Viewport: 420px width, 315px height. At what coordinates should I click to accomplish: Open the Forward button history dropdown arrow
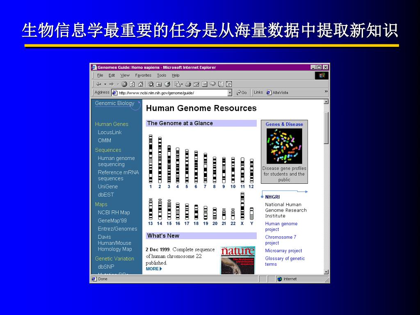[118, 84]
